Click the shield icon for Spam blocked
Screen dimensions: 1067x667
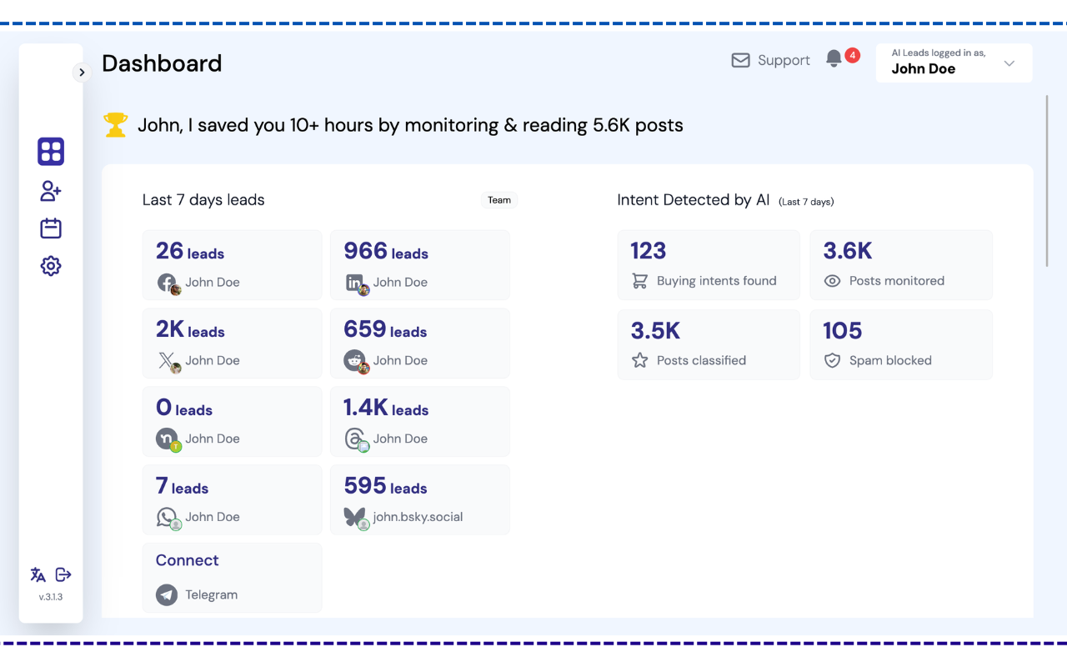coord(832,360)
